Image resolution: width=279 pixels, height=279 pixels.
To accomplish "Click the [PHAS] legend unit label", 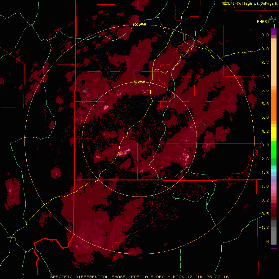I will [262, 21].
